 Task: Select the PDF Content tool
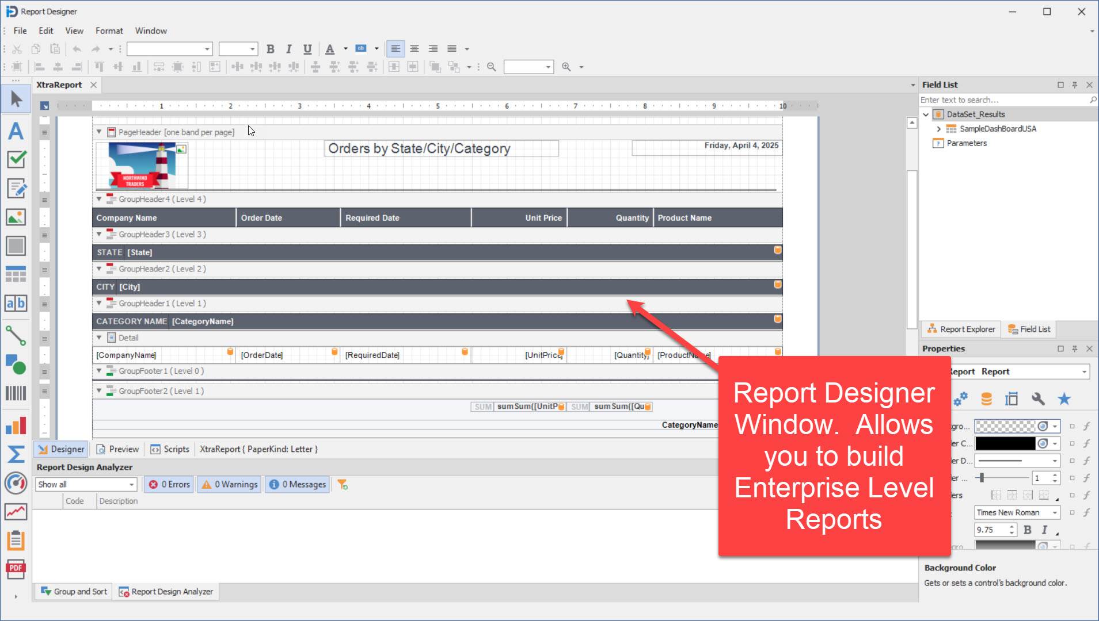pyautogui.click(x=16, y=569)
